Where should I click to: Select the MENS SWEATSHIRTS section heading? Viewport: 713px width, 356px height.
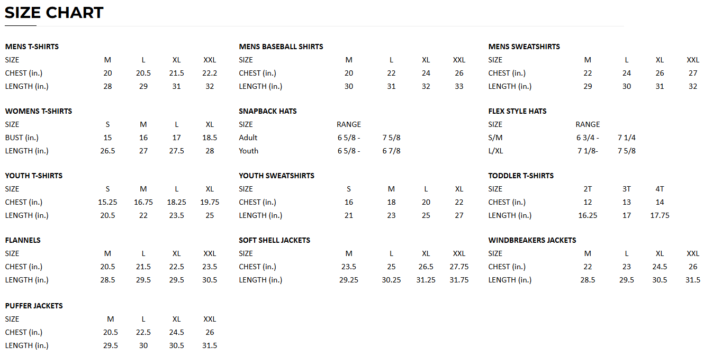coord(524,47)
